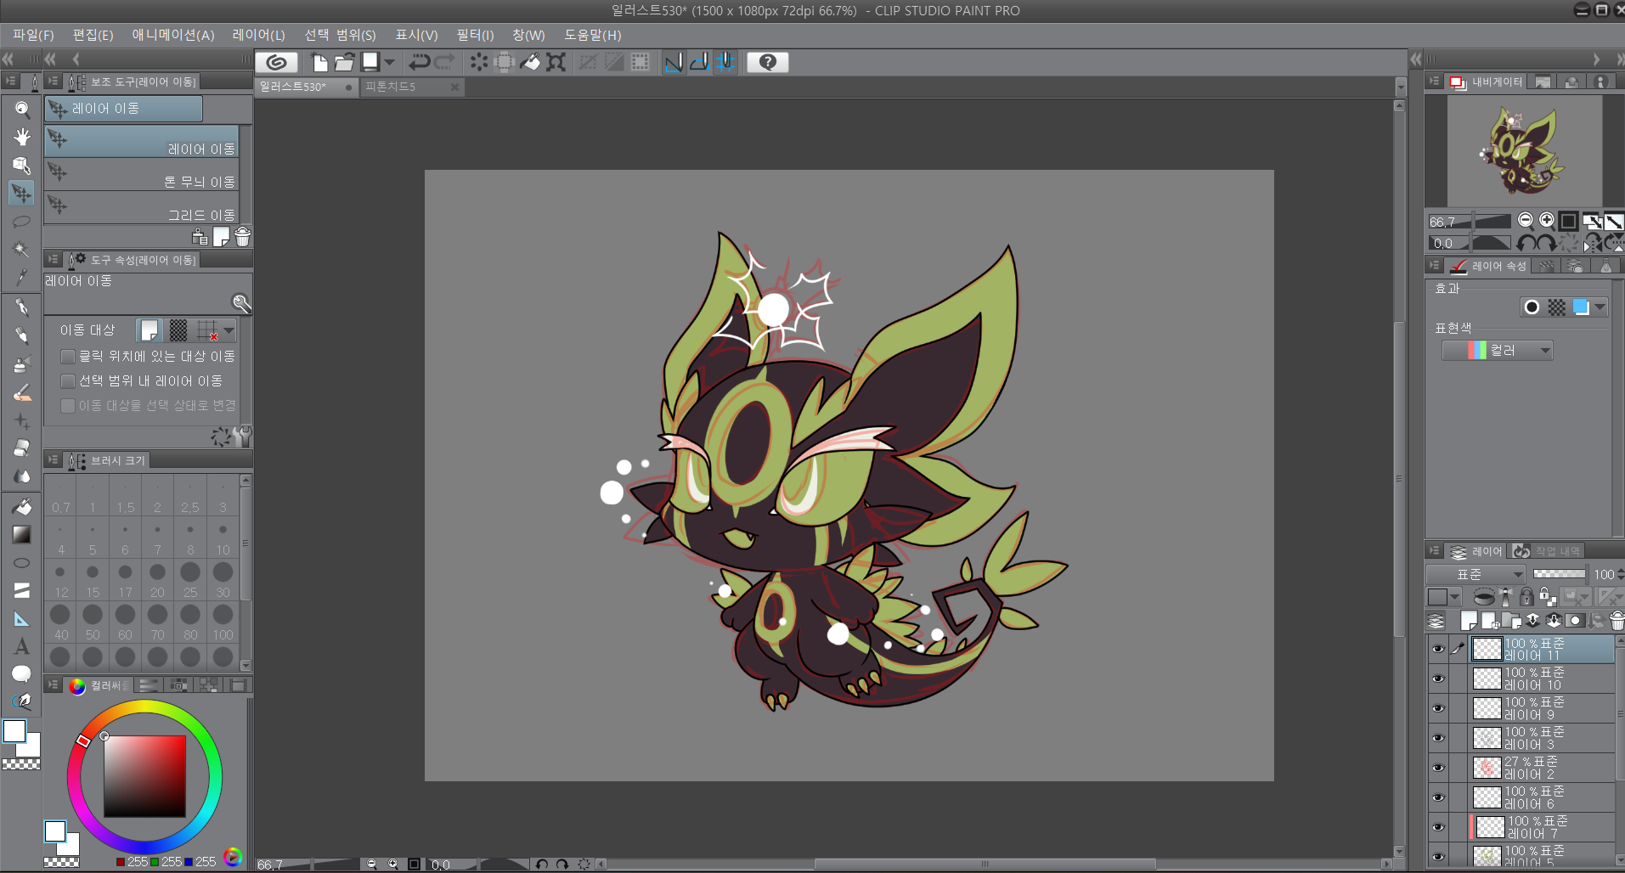Click the color wheel square
The width and height of the screenshot is (1625, 873).
[144, 776]
